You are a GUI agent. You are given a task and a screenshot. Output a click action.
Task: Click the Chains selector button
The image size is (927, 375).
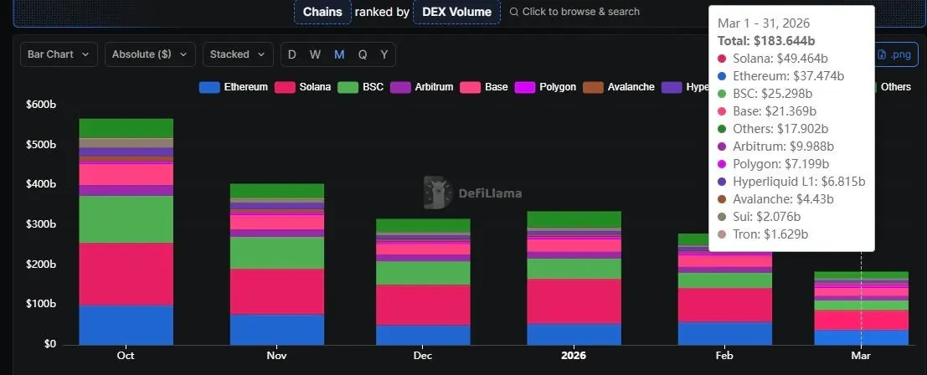322,12
